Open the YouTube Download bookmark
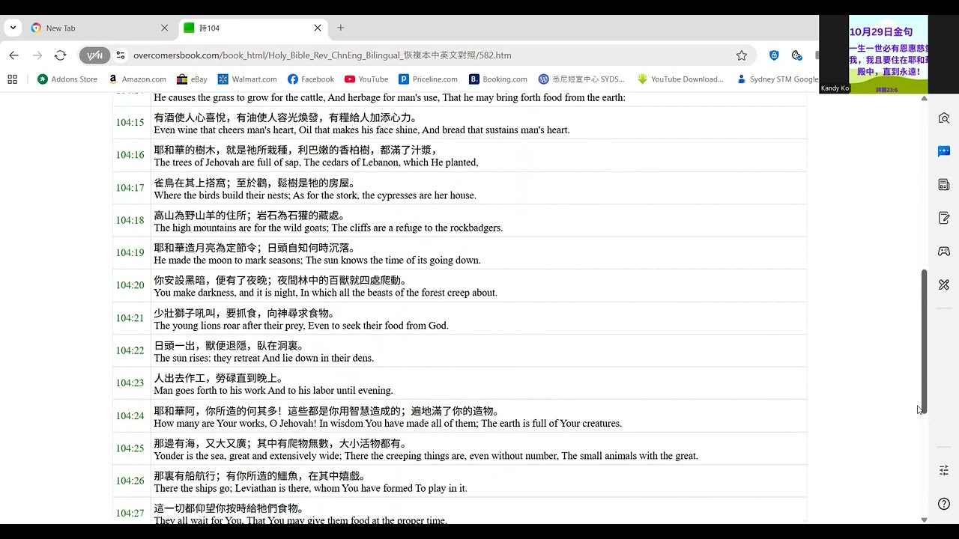This screenshot has width=959, height=539. pos(680,79)
